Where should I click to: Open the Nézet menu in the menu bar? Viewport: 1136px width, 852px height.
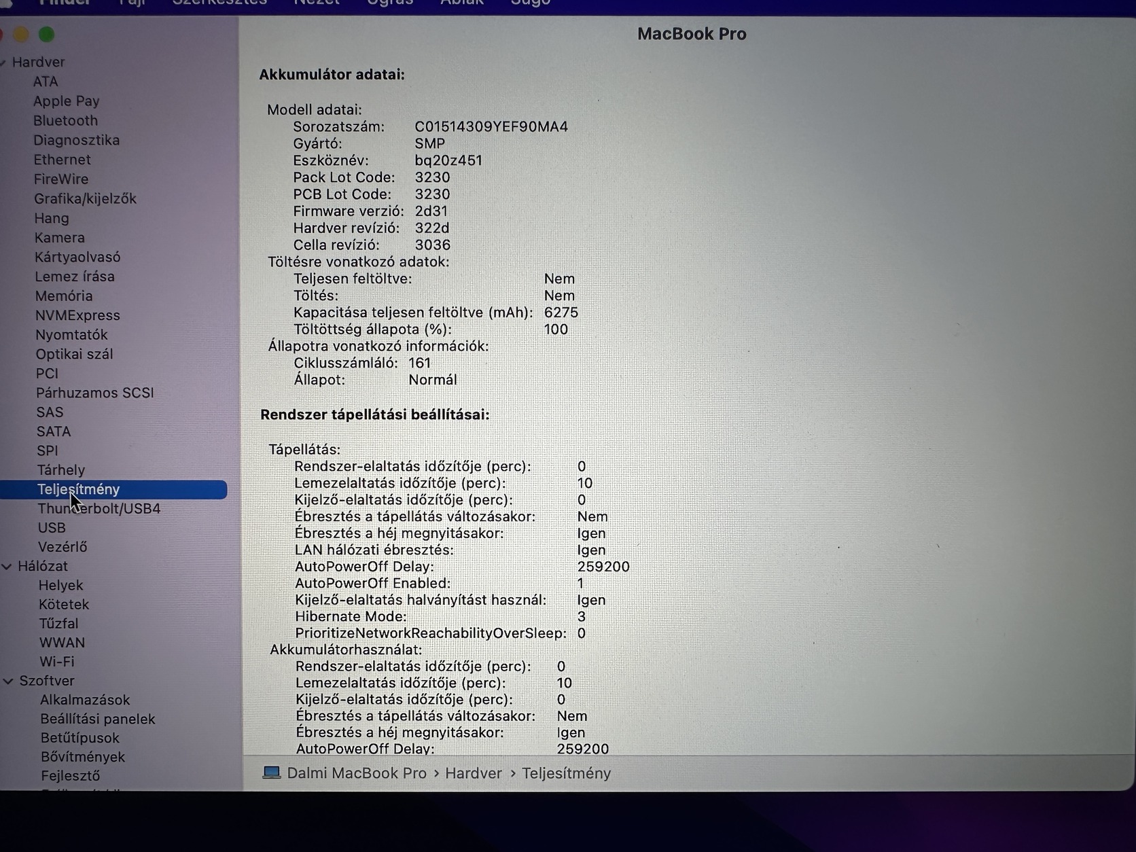(317, 3)
